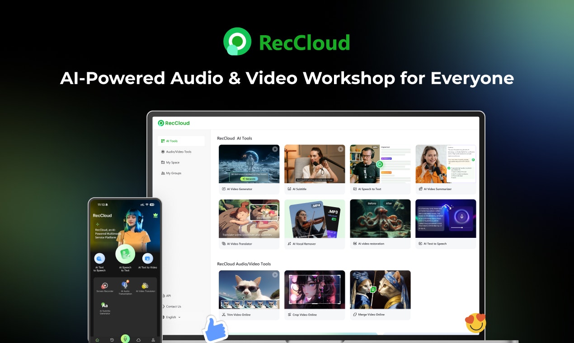Click RecCloud title on phone screen
Image resolution: width=574 pixels, height=343 pixels.
tap(102, 216)
